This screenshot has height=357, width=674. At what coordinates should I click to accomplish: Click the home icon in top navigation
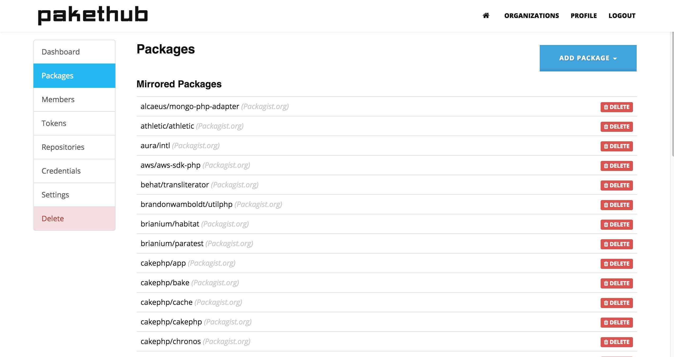point(486,16)
